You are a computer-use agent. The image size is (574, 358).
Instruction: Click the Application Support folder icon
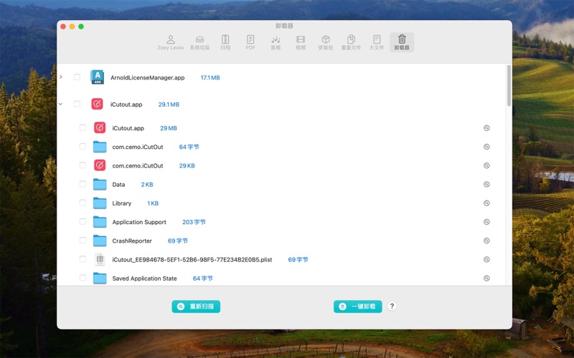(x=100, y=222)
